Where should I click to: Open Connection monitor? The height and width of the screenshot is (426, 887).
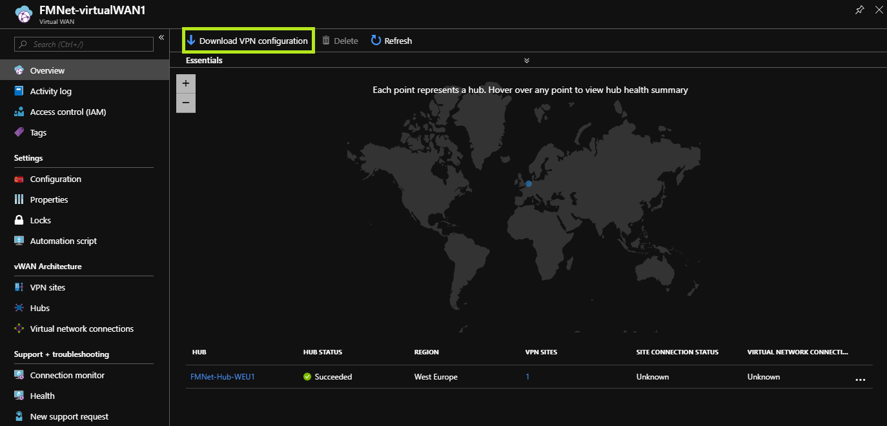click(67, 375)
